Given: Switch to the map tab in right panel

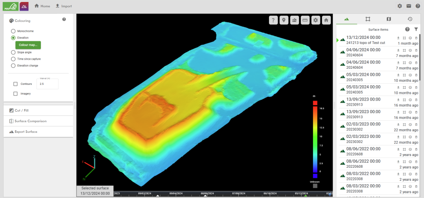Looking at the screenshot, I should click(389, 19).
